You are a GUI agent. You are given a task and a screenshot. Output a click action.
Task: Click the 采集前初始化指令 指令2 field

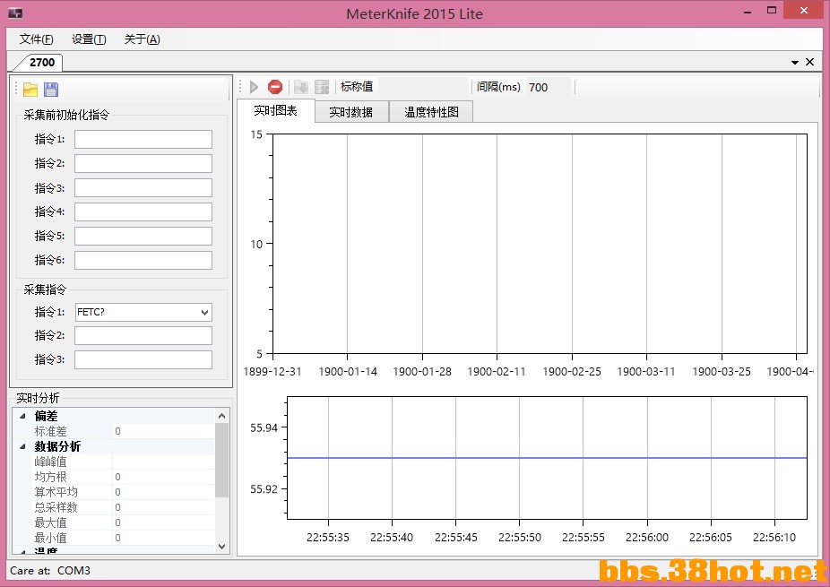click(x=143, y=164)
